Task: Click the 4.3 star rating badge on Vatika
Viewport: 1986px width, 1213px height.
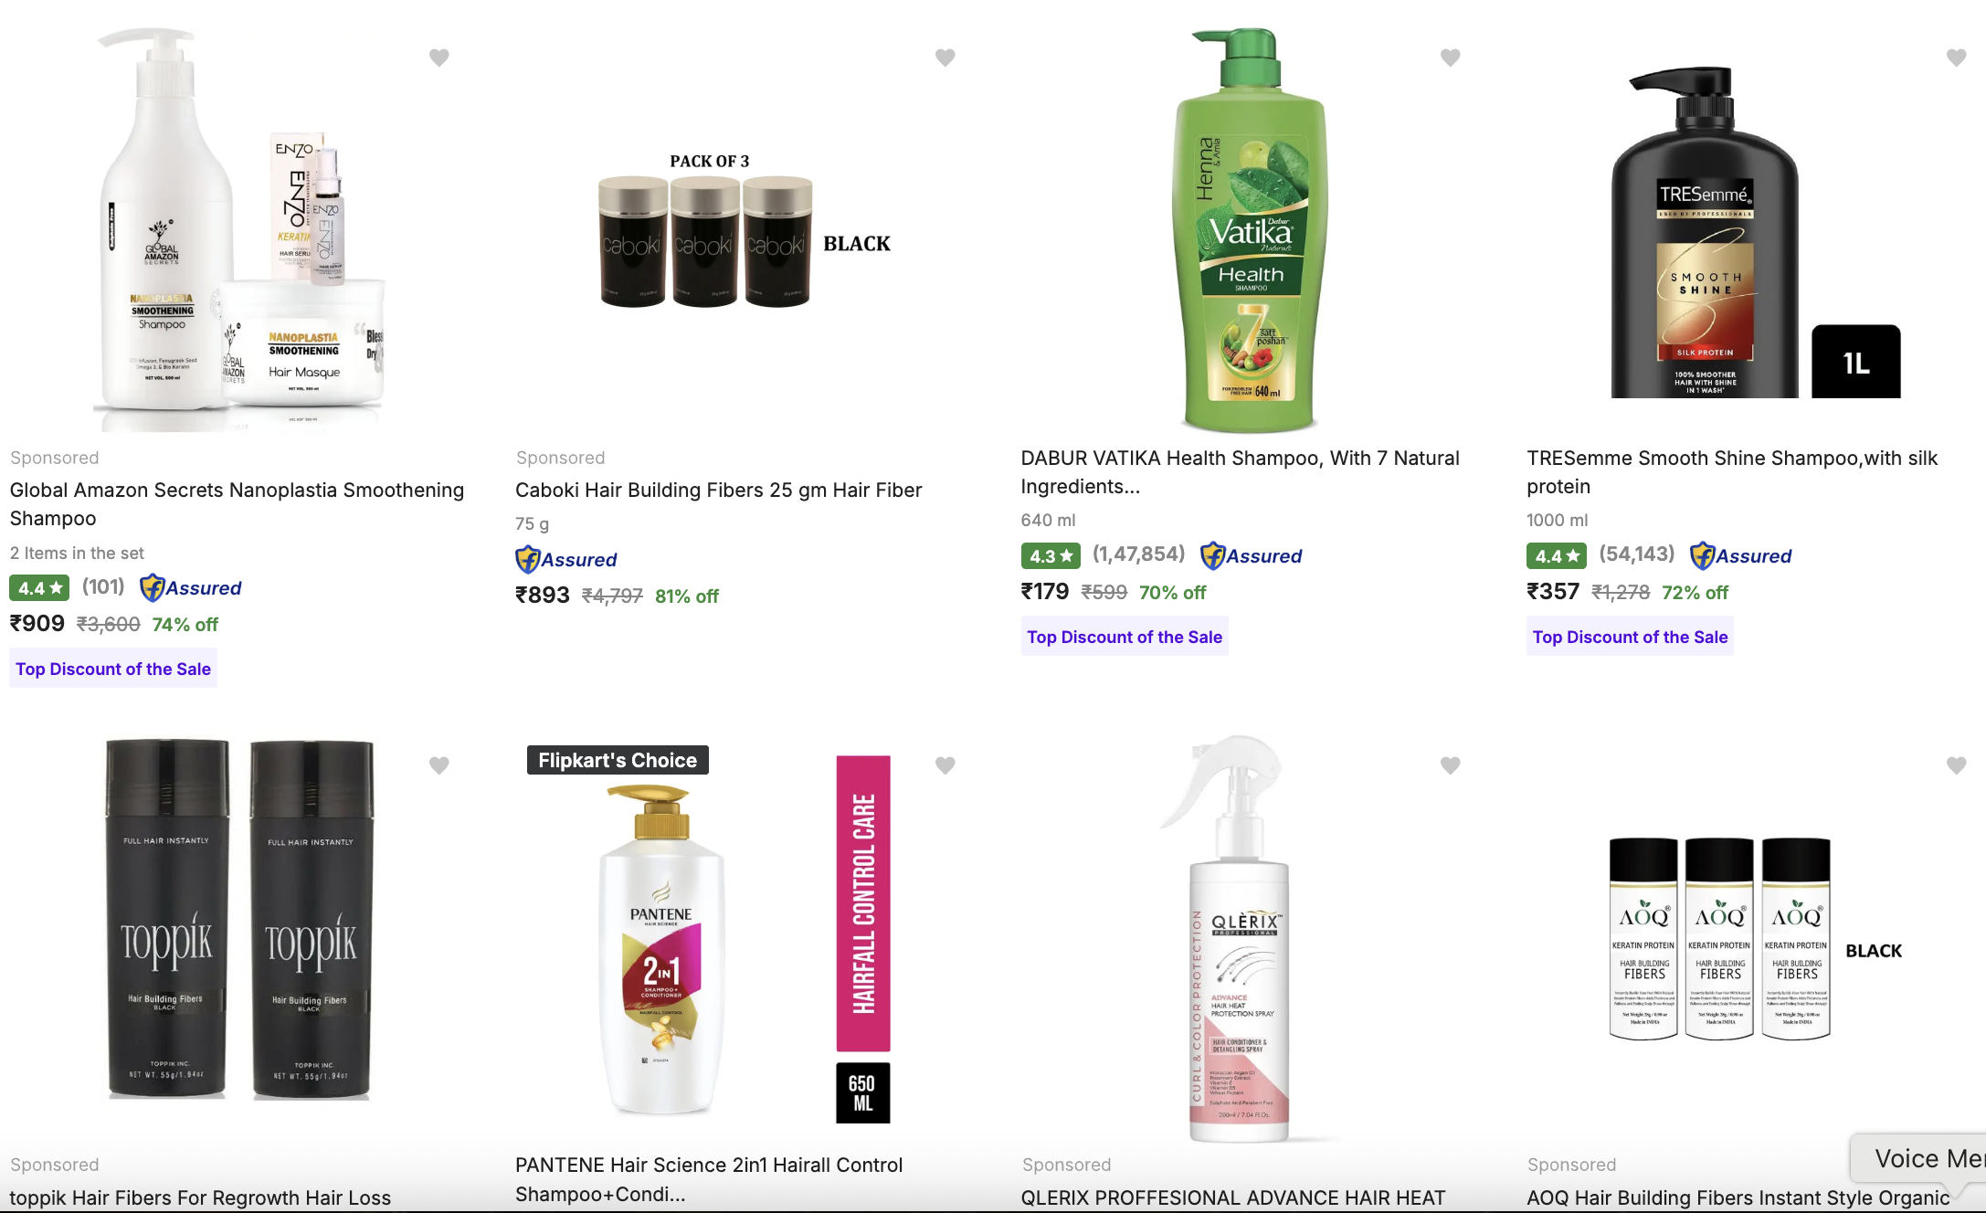Action: coord(1051,555)
